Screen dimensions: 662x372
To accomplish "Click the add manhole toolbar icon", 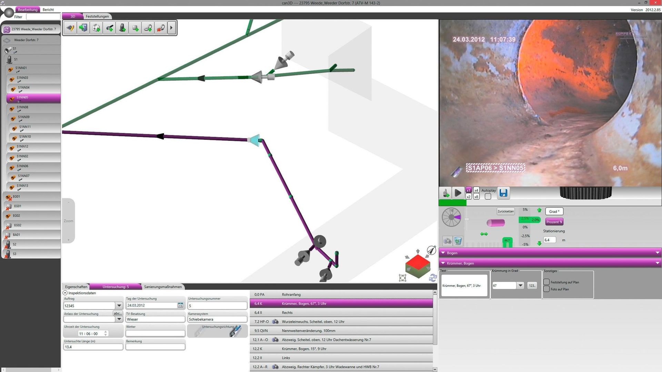I will (x=122, y=28).
